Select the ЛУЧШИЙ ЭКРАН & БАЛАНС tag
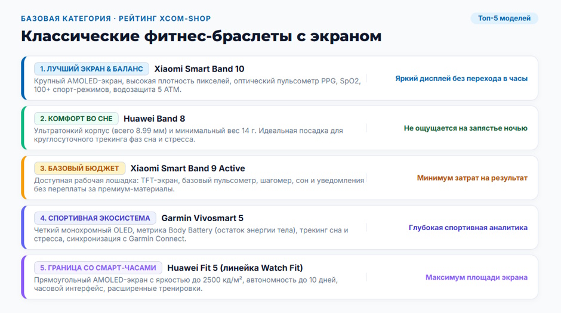561x313 pixels. coord(91,69)
